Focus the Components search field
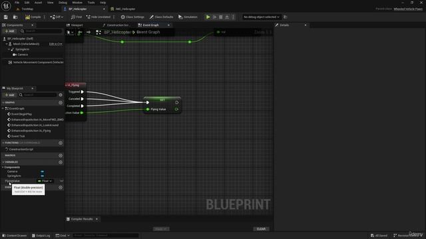The image size is (426, 239). coord(41,31)
